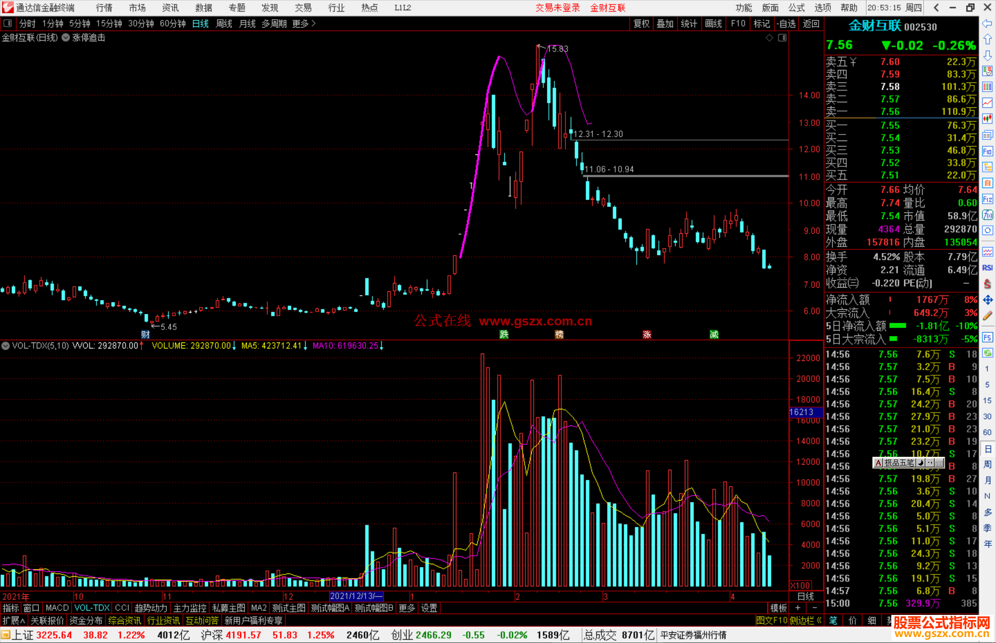This screenshot has height=643, width=996.
Task: Click the diamond icon at chart top-right
Action: tap(769, 38)
